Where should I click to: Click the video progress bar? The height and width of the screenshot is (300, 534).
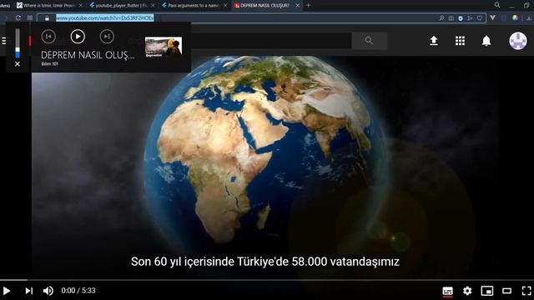point(267,280)
